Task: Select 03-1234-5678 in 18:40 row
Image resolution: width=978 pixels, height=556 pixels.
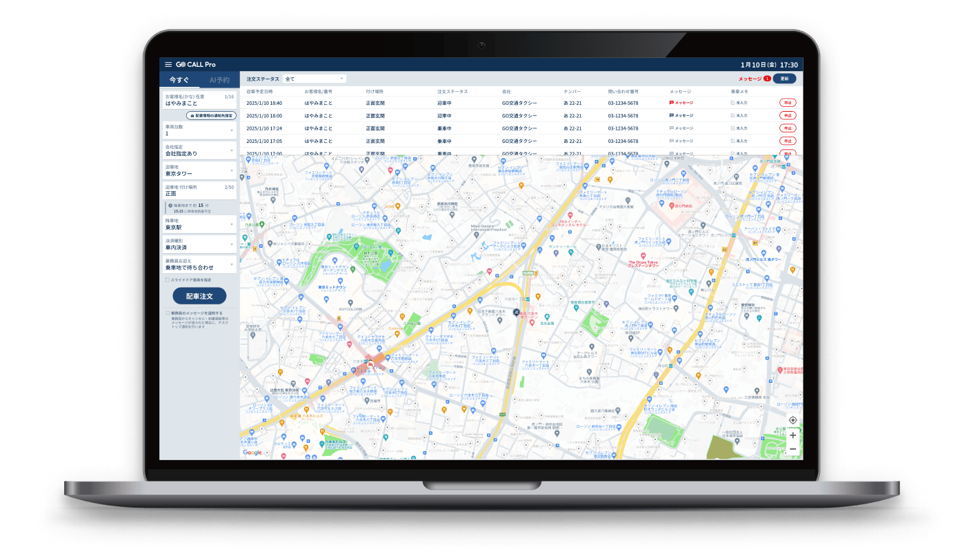Action: [x=623, y=103]
